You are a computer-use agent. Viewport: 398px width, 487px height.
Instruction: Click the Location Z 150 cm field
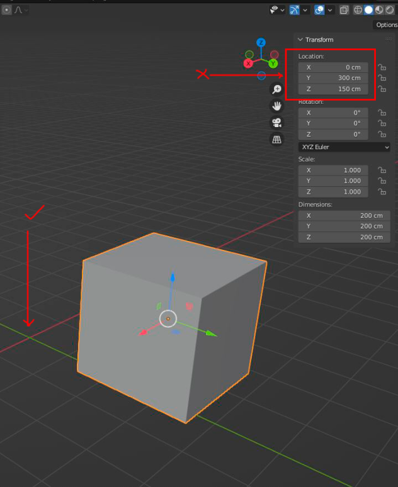pos(333,89)
